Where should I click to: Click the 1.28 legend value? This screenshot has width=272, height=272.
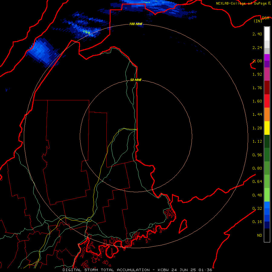[257, 128]
